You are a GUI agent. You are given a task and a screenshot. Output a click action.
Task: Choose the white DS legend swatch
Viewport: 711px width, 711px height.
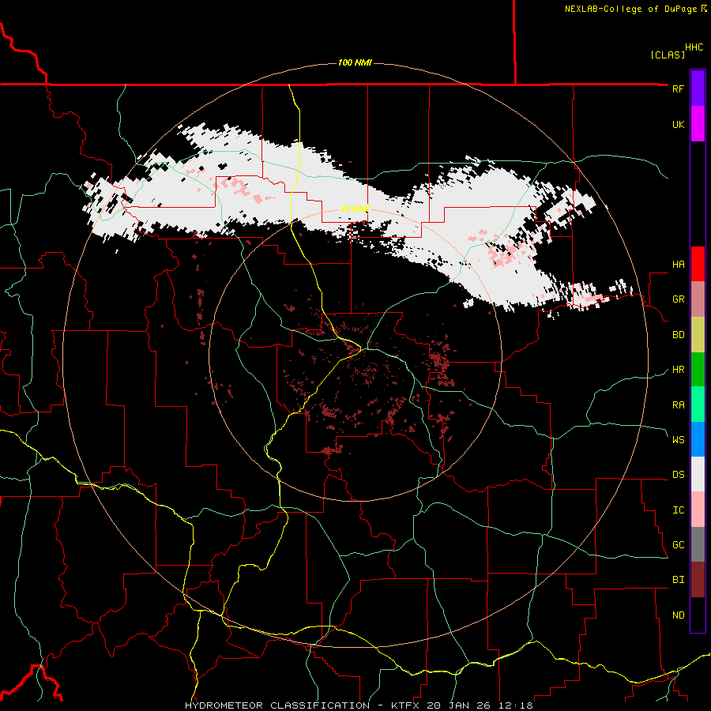[x=698, y=474]
